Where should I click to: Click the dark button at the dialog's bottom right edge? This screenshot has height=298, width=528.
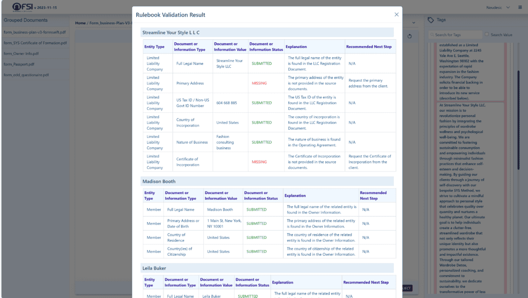[407, 288]
